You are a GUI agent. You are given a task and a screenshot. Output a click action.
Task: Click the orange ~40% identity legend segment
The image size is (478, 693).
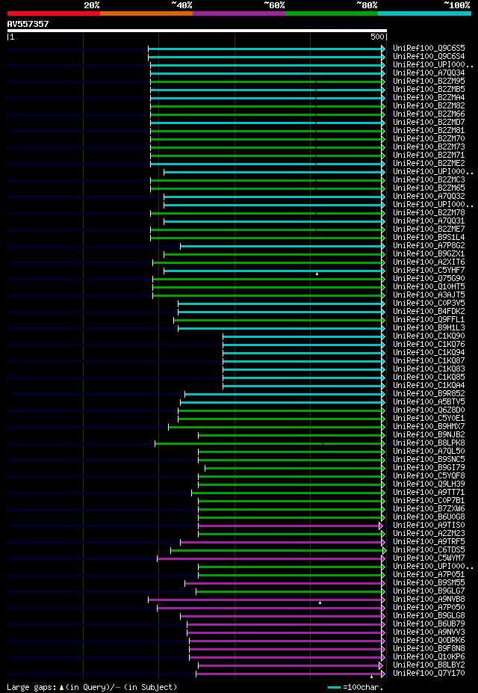146,13
